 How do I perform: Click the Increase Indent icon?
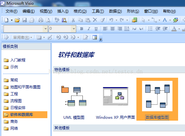(x=165, y=29)
